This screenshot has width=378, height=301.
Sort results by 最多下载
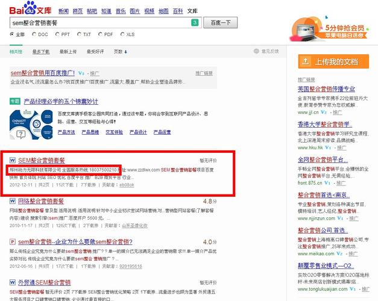41,52
